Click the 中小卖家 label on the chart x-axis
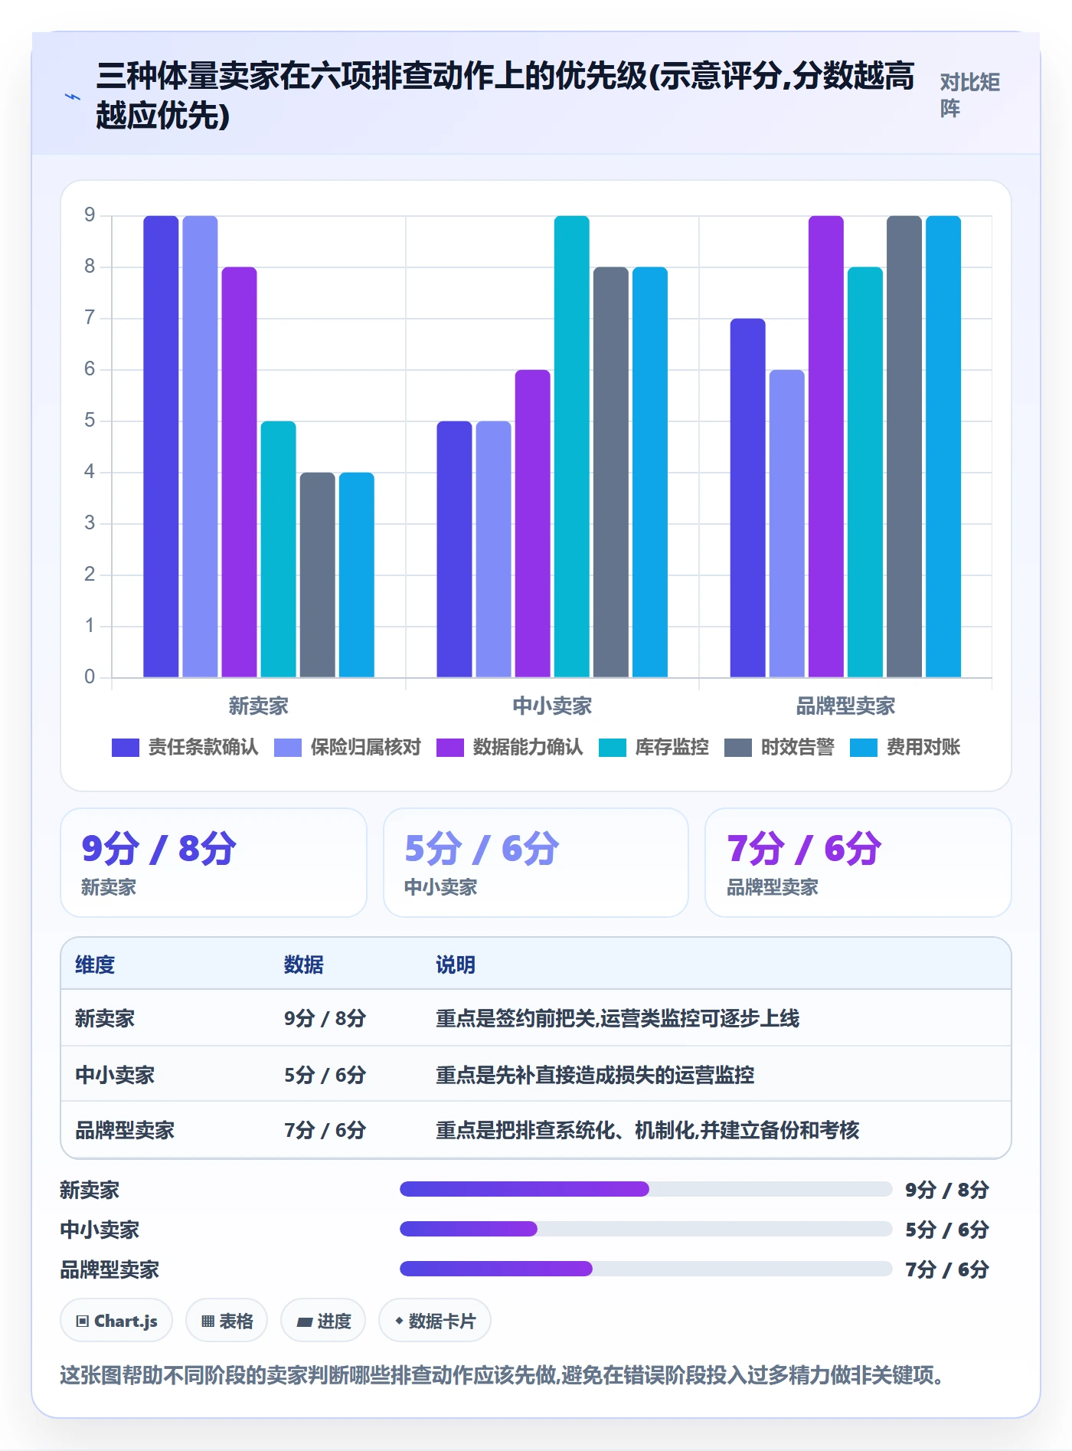1072x1451 pixels. (x=552, y=706)
